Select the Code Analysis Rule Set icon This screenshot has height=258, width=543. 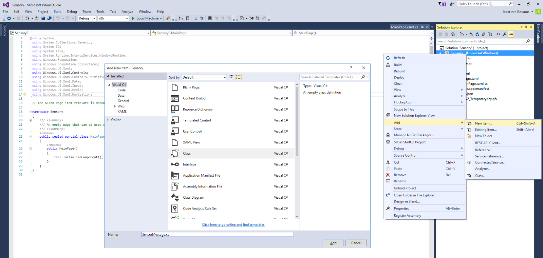(x=175, y=209)
